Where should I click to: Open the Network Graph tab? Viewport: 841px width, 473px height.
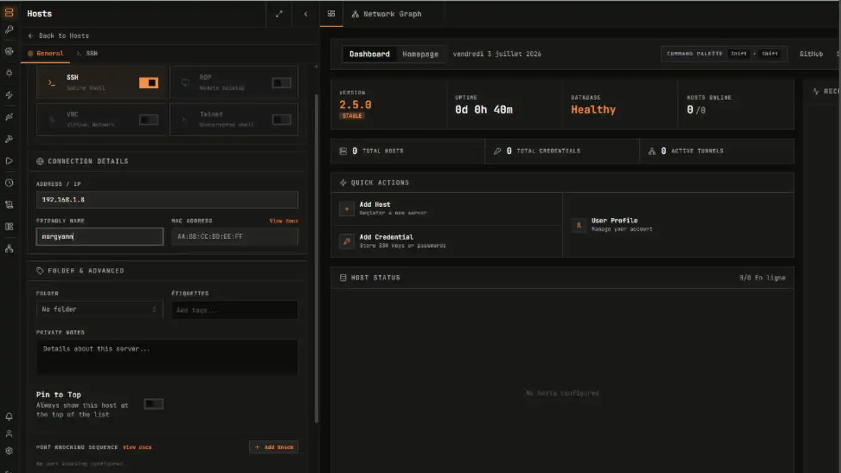pyautogui.click(x=387, y=14)
